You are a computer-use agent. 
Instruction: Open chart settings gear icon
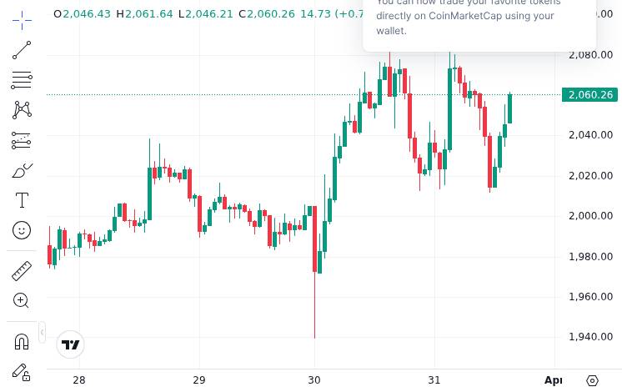point(593,380)
